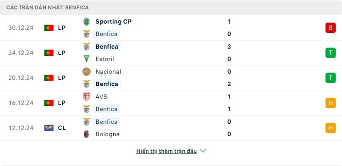Click the Sporting CP club crest

point(87,22)
